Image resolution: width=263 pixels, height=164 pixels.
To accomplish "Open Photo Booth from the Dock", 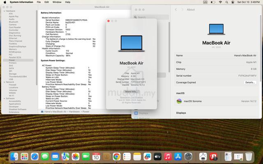I will pos(213,157).
